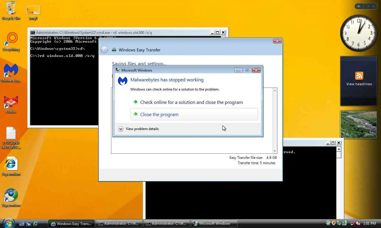Select the text document icon on the desktop
This screenshot has height=228, width=381.
coord(11,138)
